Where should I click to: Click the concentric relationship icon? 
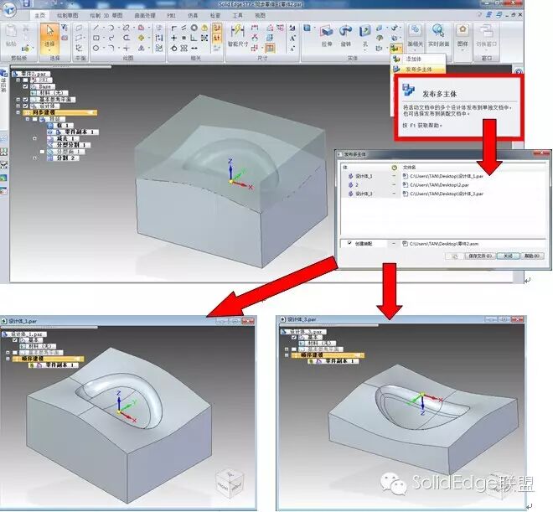click(x=194, y=28)
